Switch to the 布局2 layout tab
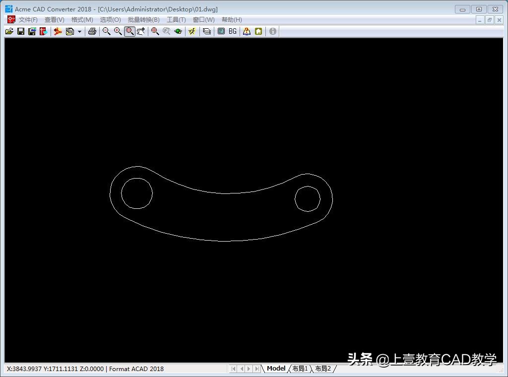 click(x=323, y=369)
